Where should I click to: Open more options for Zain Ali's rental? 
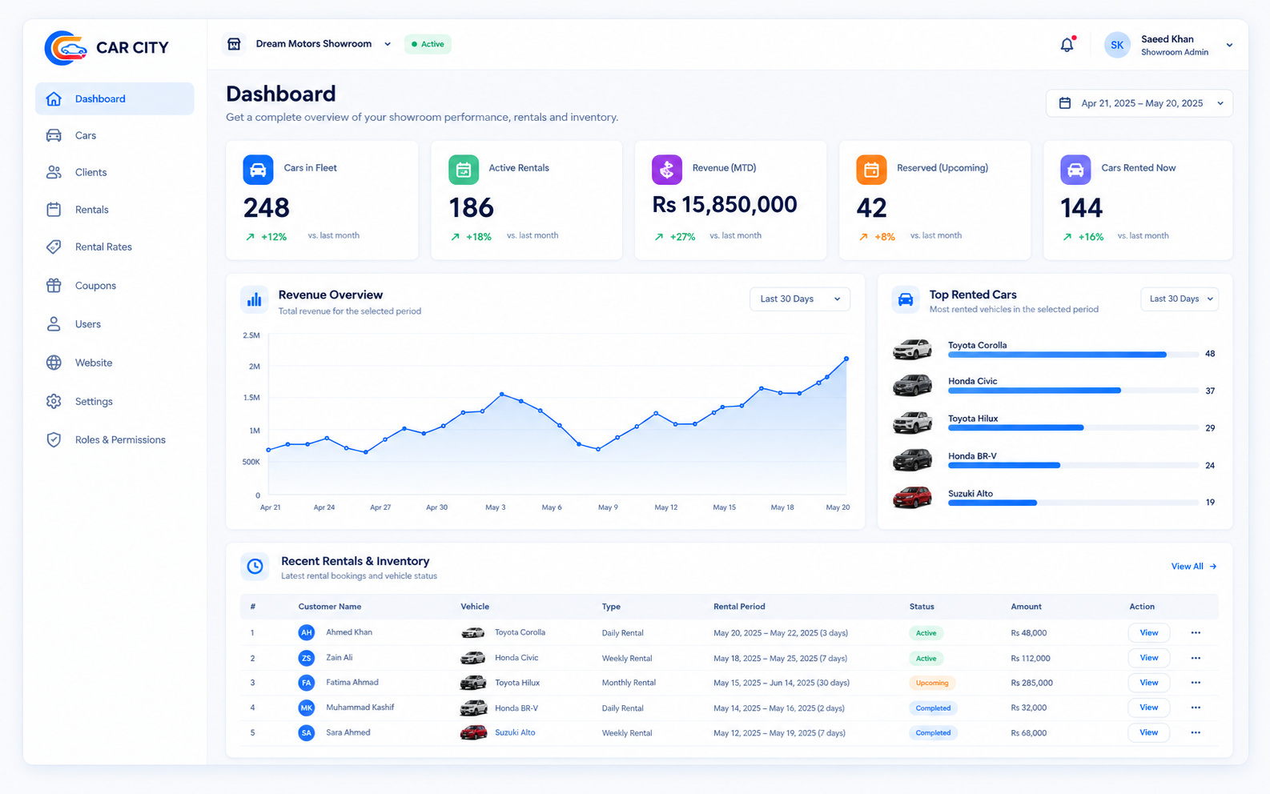click(x=1196, y=658)
